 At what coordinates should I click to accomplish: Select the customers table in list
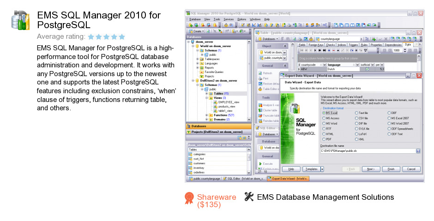[x=199, y=163]
